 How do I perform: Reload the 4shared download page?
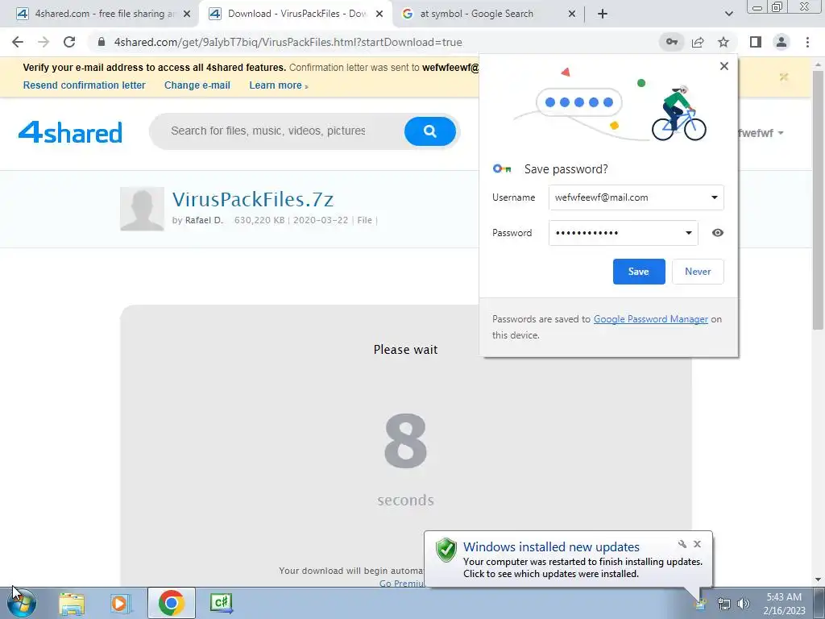tap(69, 42)
